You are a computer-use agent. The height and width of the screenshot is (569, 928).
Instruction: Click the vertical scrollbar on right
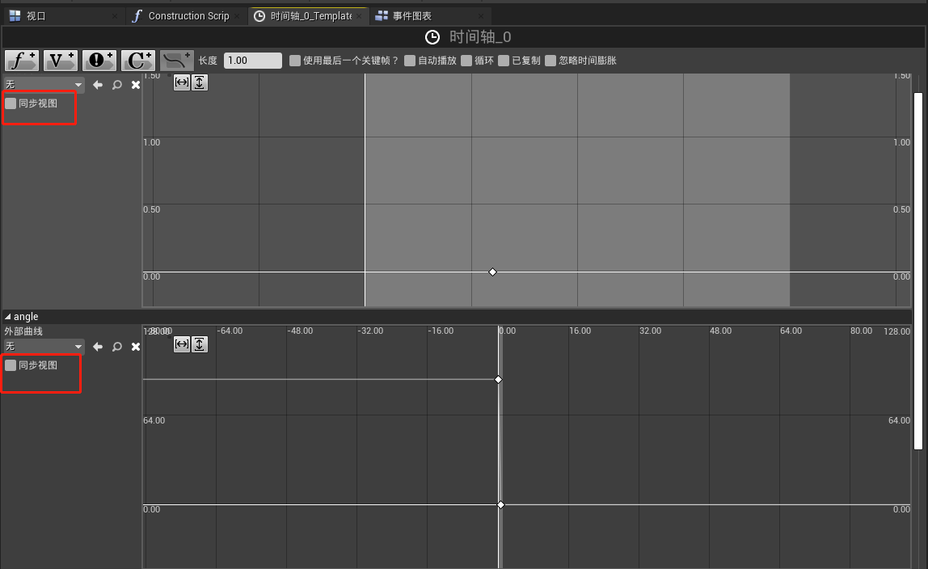(x=918, y=271)
